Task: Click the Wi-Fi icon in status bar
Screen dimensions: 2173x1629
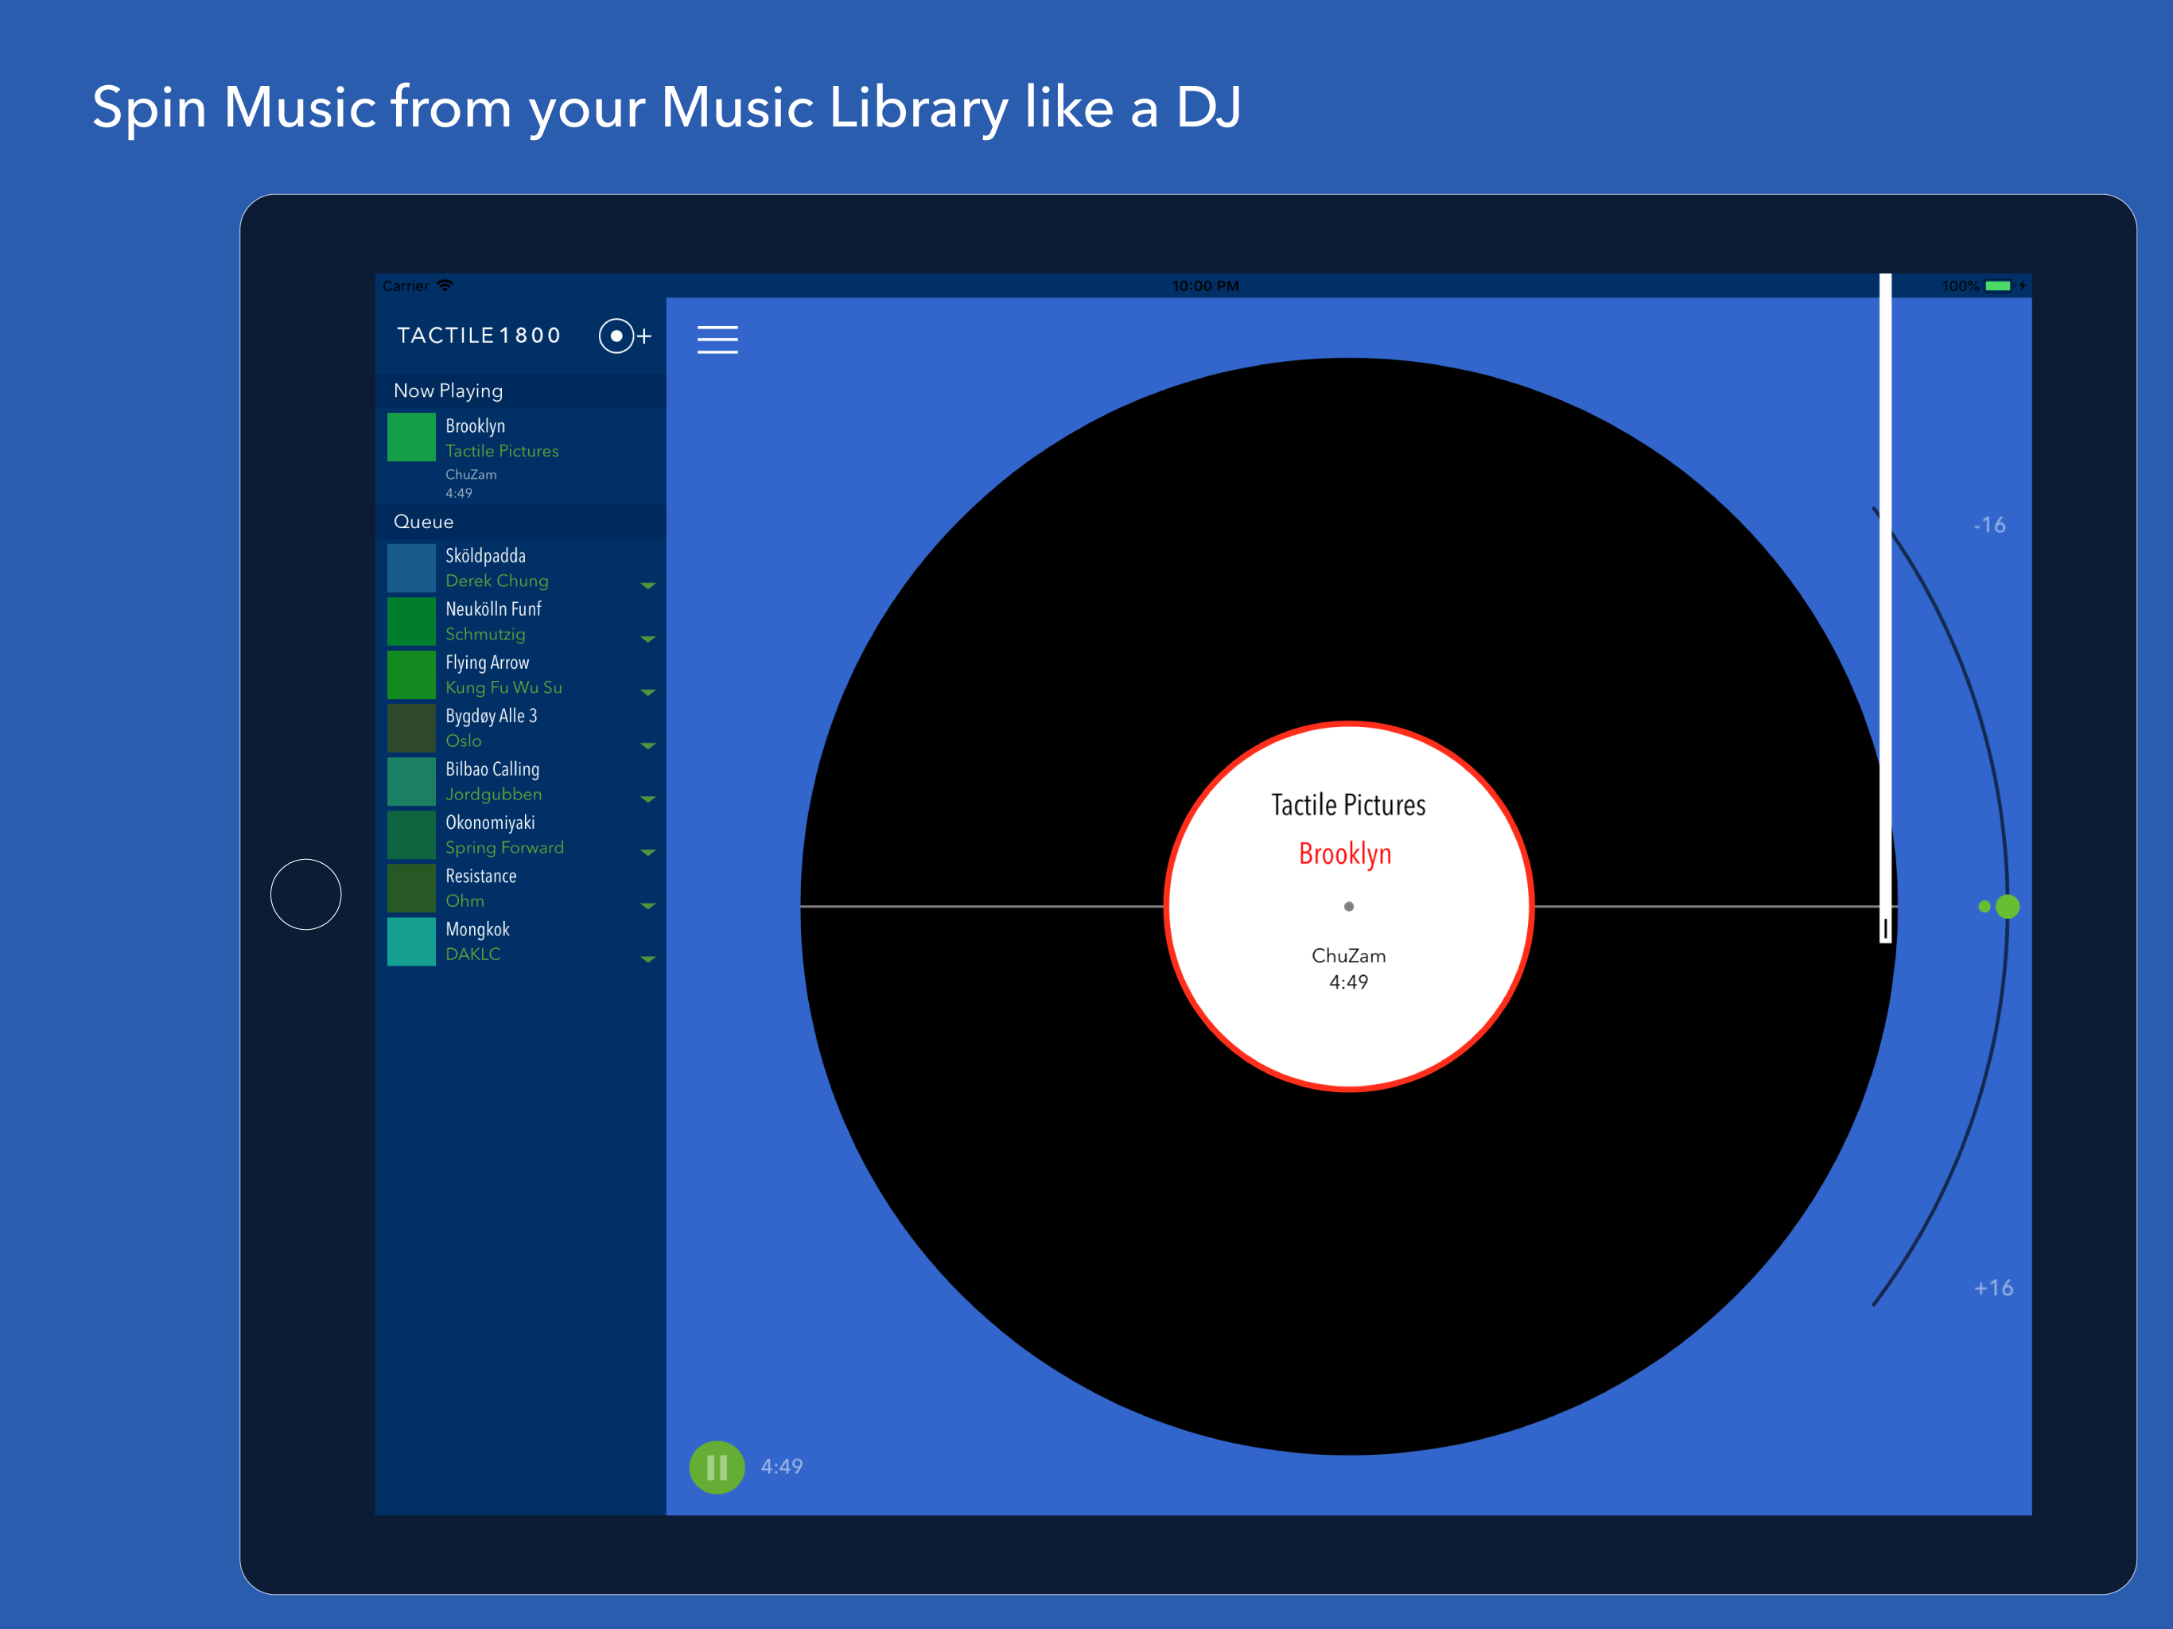Action: (445, 285)
